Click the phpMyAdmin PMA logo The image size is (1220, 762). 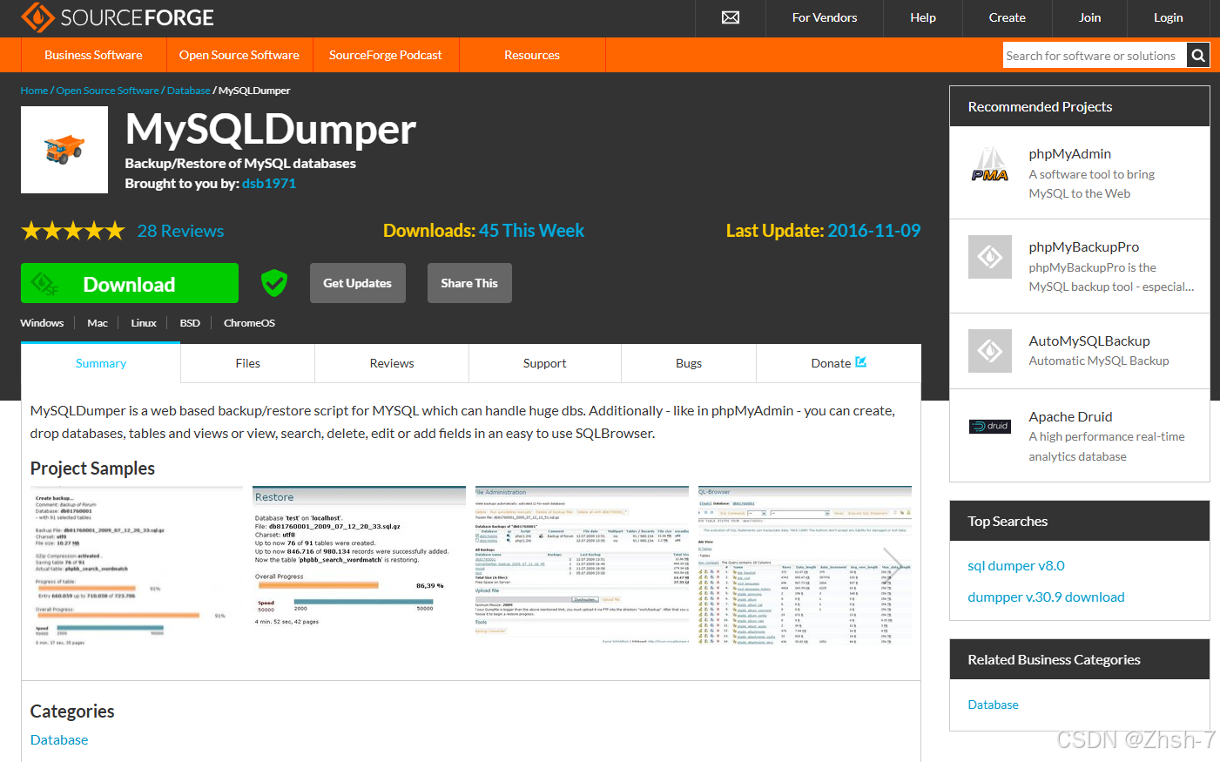tap(990, 165)
